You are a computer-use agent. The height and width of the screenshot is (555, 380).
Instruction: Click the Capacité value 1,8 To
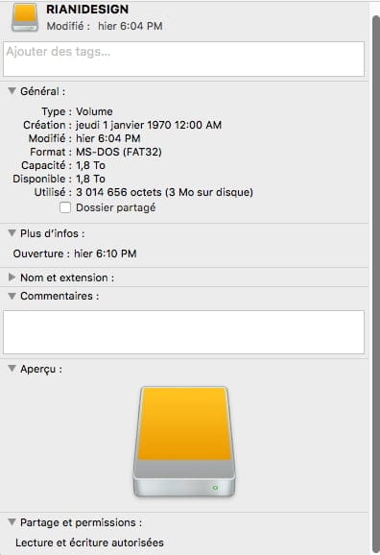coord(90,165)
